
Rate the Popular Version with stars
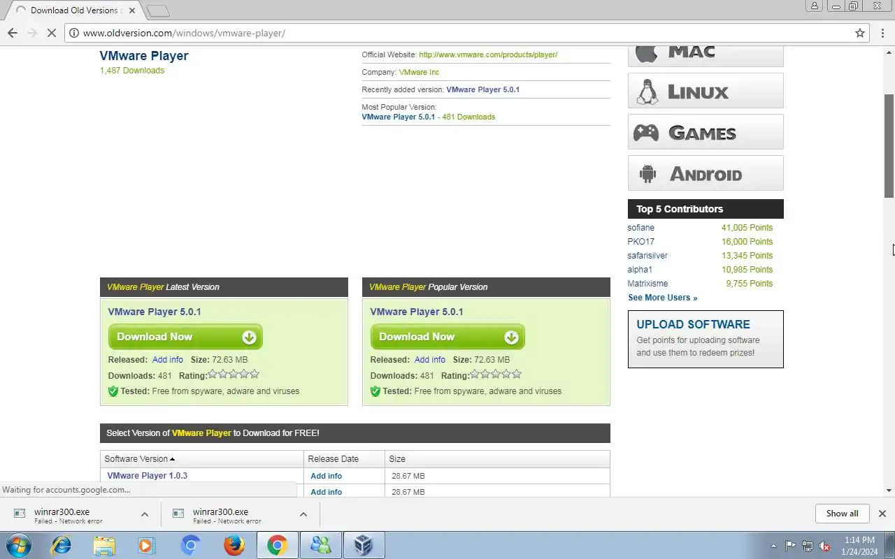click(496, 375)
